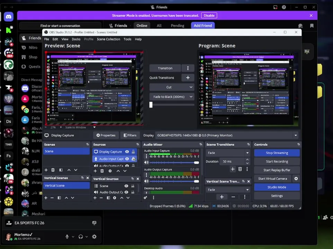
Task: Toggle vertical Audio Output Capture visibility eye
Action: [x=126, y=192]
